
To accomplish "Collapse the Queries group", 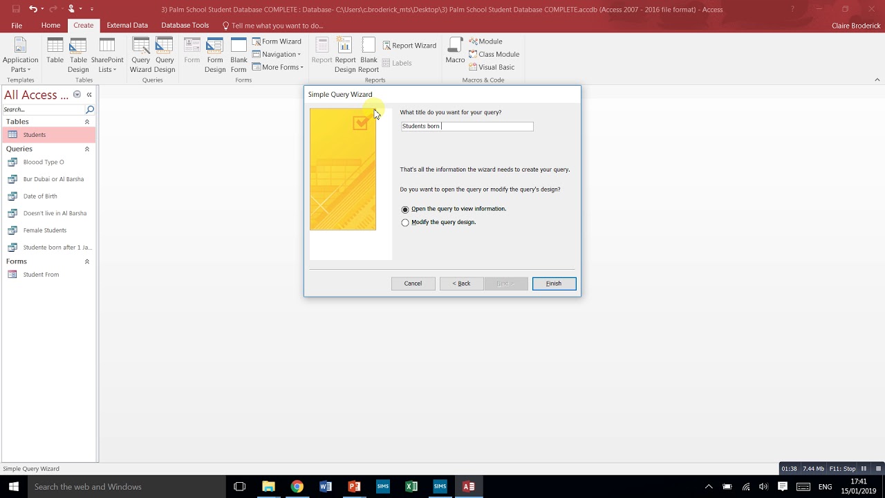I will coord(87,149).
